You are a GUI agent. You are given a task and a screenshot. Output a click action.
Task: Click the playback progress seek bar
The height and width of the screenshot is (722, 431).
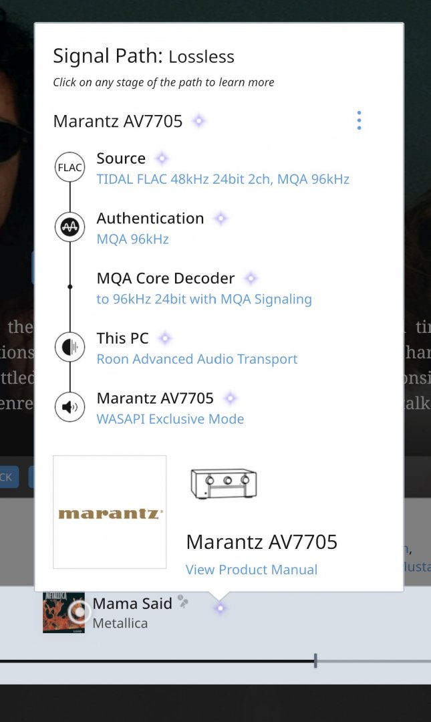tap(200, 661)
